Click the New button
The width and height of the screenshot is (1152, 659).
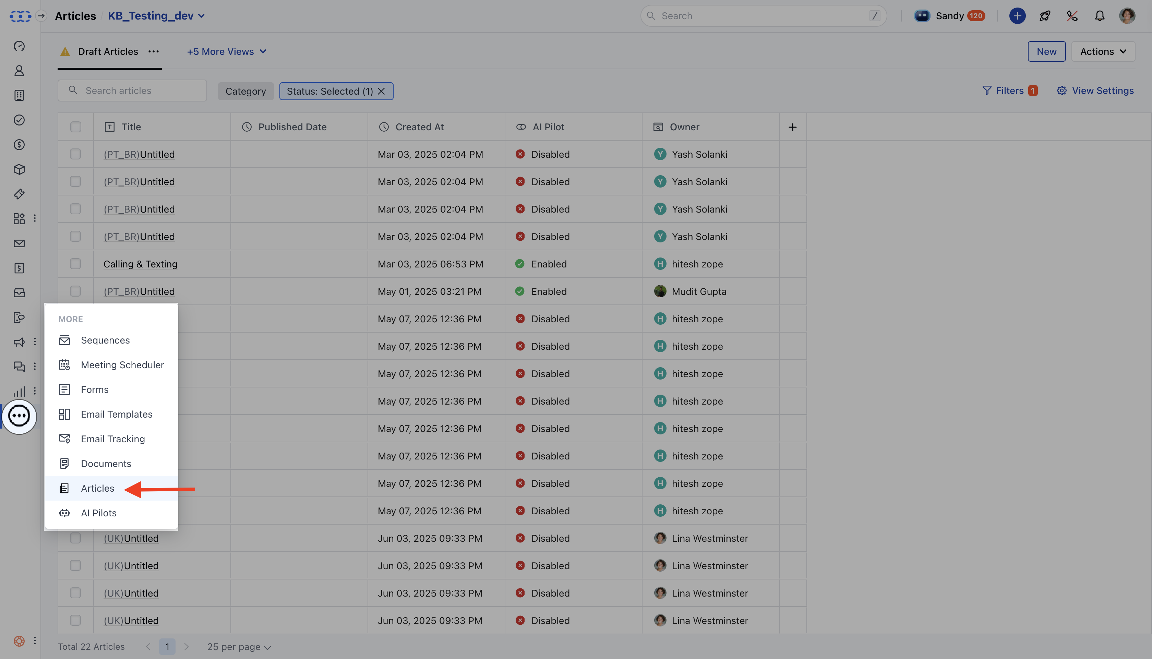point(1046,51)
